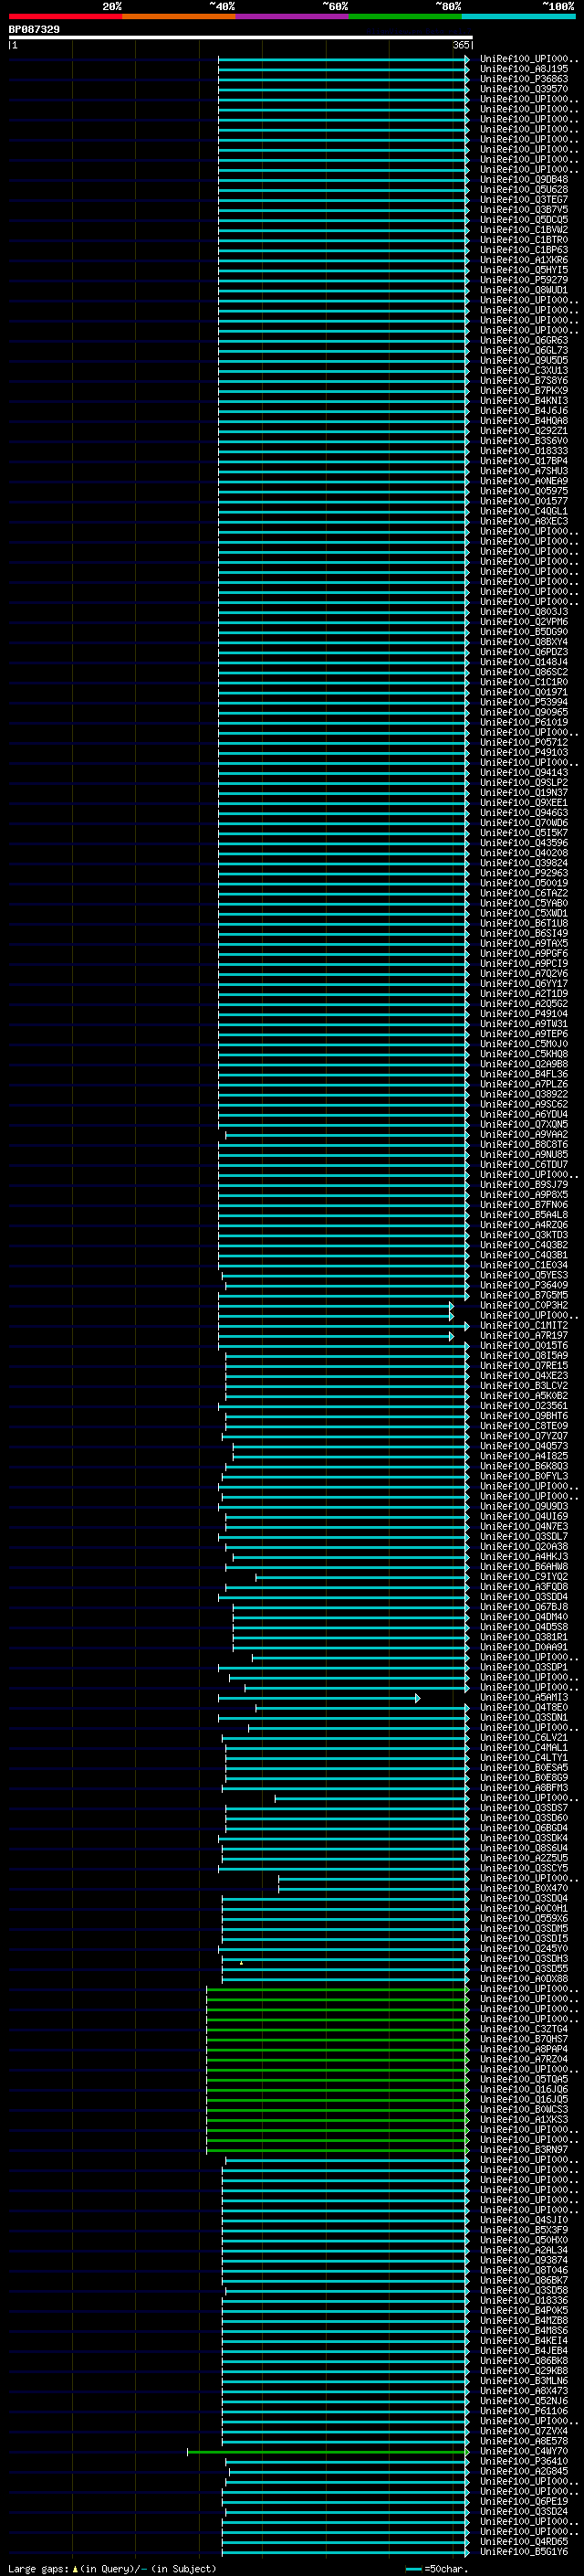The height and width of the screenshot is (2576, 584).
Task: Click the alignment bar of UniRef100_C0P3H2
Action: tap(336, 1306)
